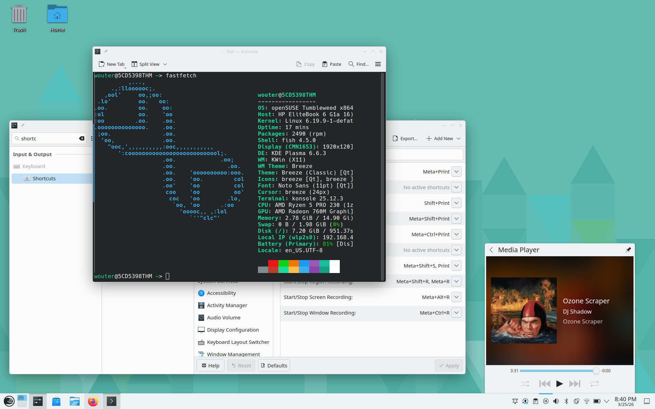Open the clipboard icon in system tray
This screenshot has width=655, height=409.
536,401
